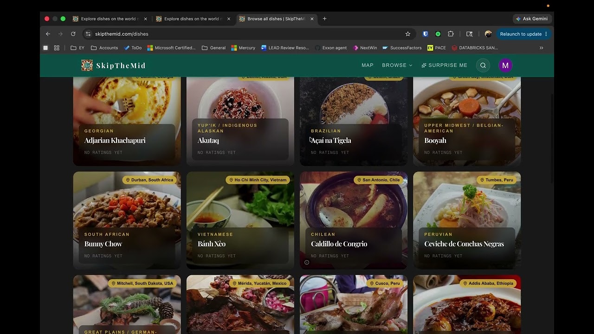Open the Chrome three-dot menu

pyautogui.click(x=546, y=34)
